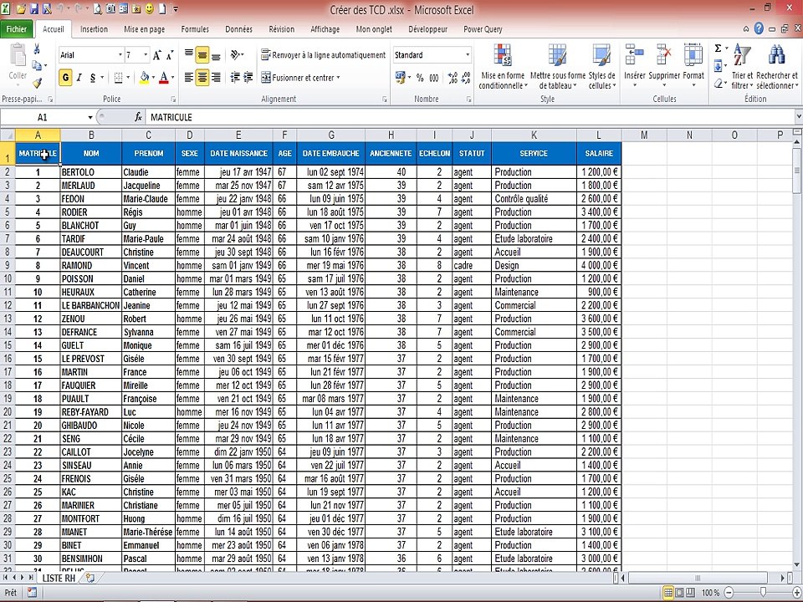The image size is (803, 602).
Task: Apply the yellow fill color bucket
Action: point(145,78)
